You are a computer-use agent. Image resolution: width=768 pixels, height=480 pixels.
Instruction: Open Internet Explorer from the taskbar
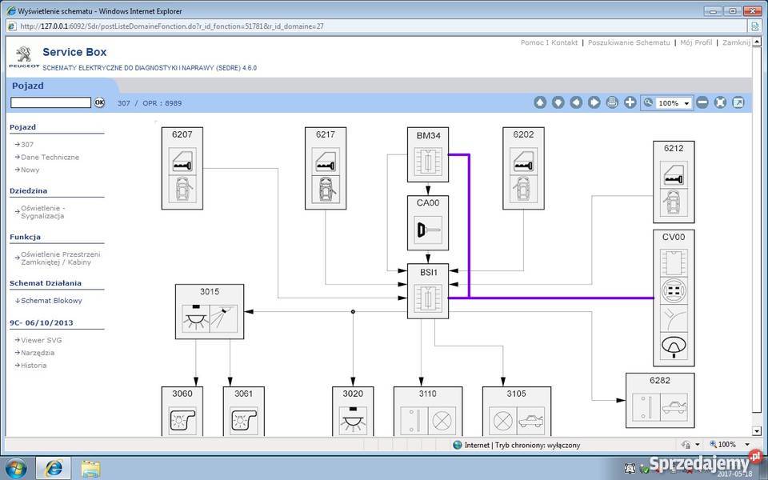coord(54,467)
